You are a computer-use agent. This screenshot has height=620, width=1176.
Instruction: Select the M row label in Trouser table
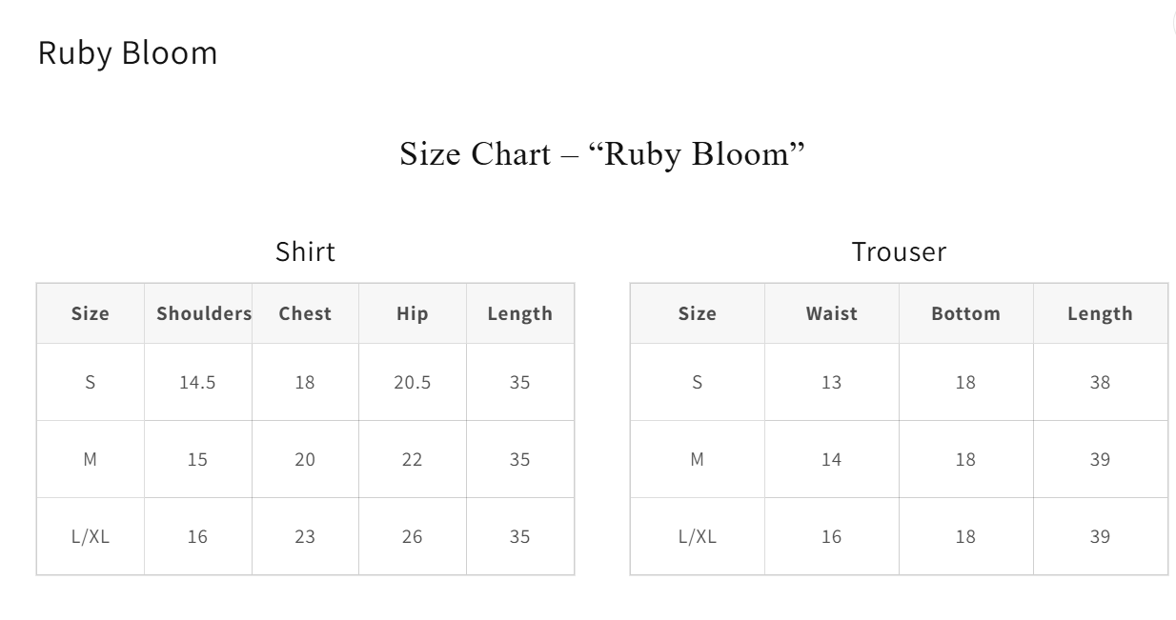point(697,459)
